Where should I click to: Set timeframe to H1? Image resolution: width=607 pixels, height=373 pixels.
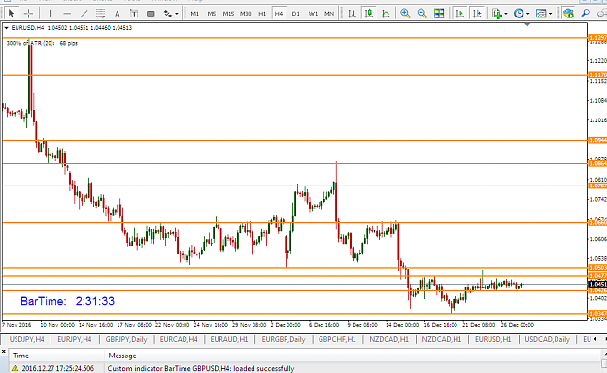coord(262,14)
